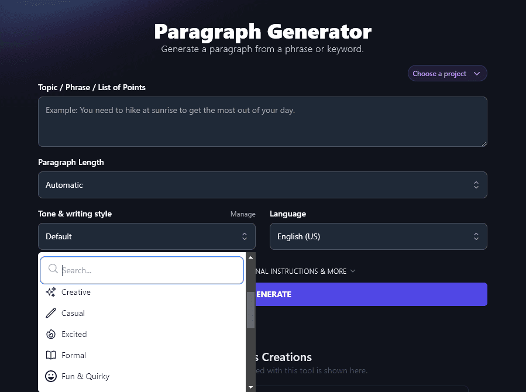Click the Excited flame icon
Screen dimensions: 526x392
51,334
